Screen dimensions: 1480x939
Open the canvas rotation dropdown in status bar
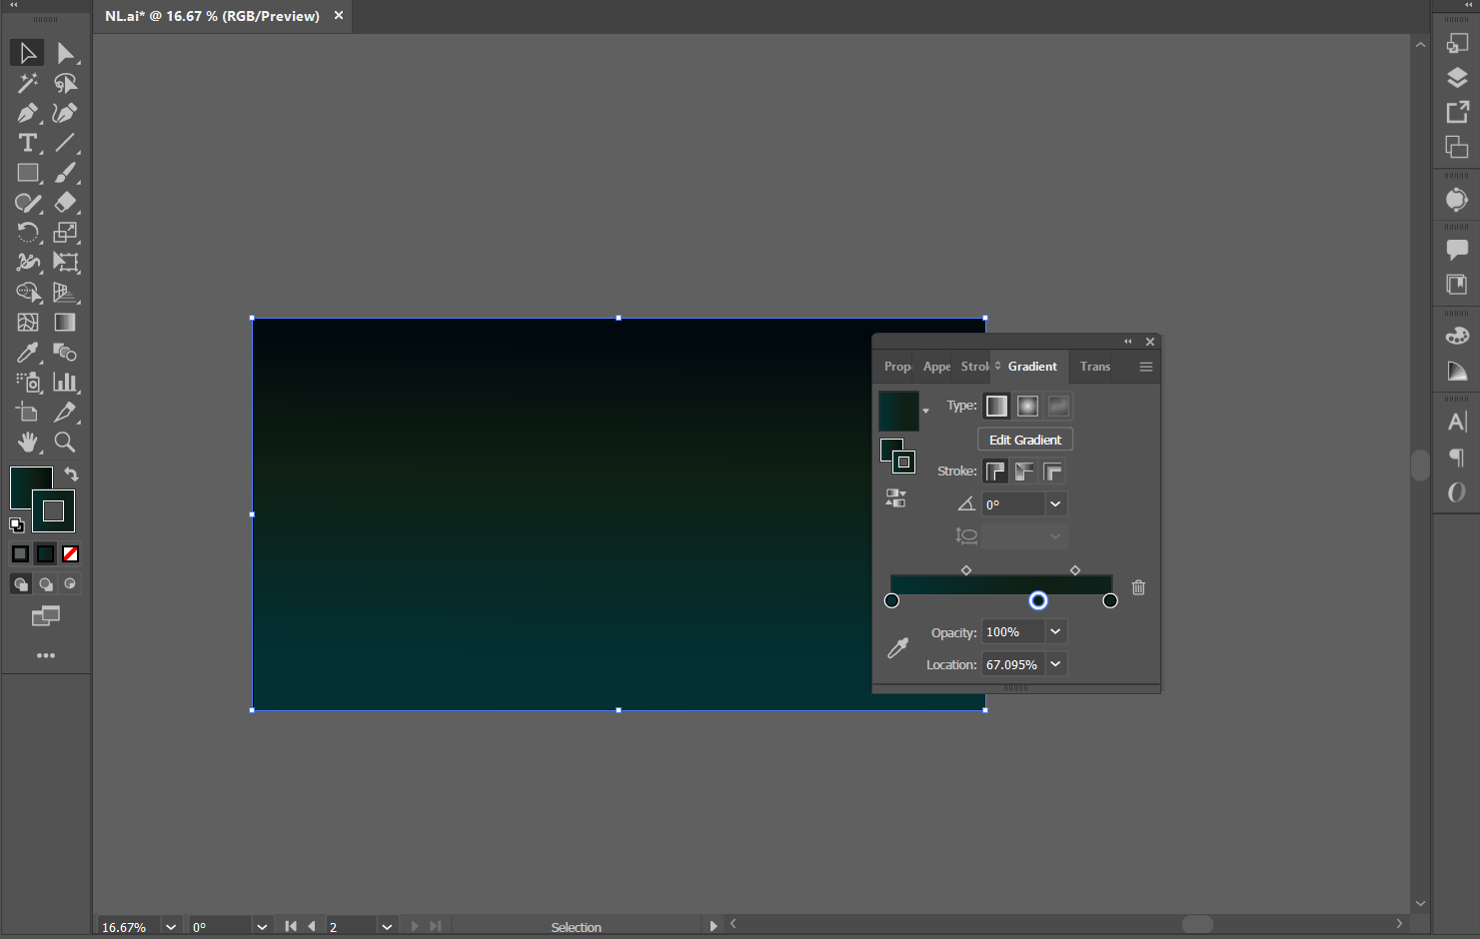262,927
